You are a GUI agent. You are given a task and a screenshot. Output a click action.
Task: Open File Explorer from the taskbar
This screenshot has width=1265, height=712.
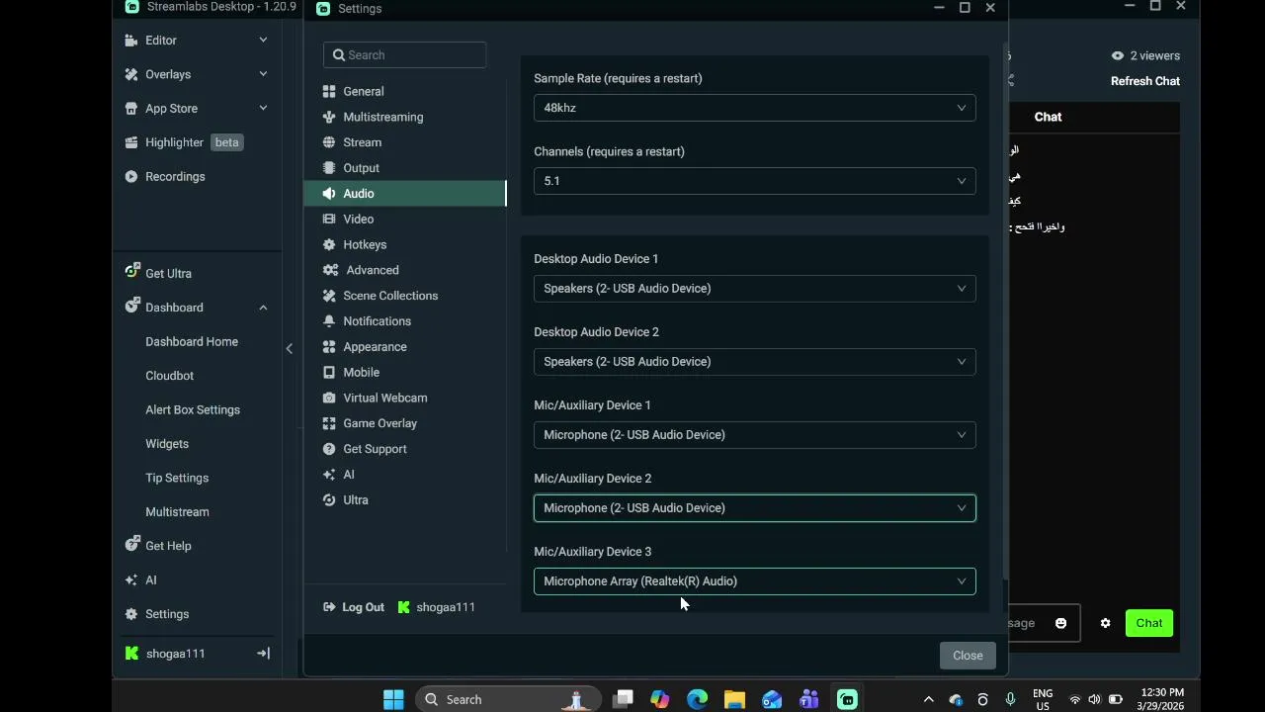pos(734,699)
